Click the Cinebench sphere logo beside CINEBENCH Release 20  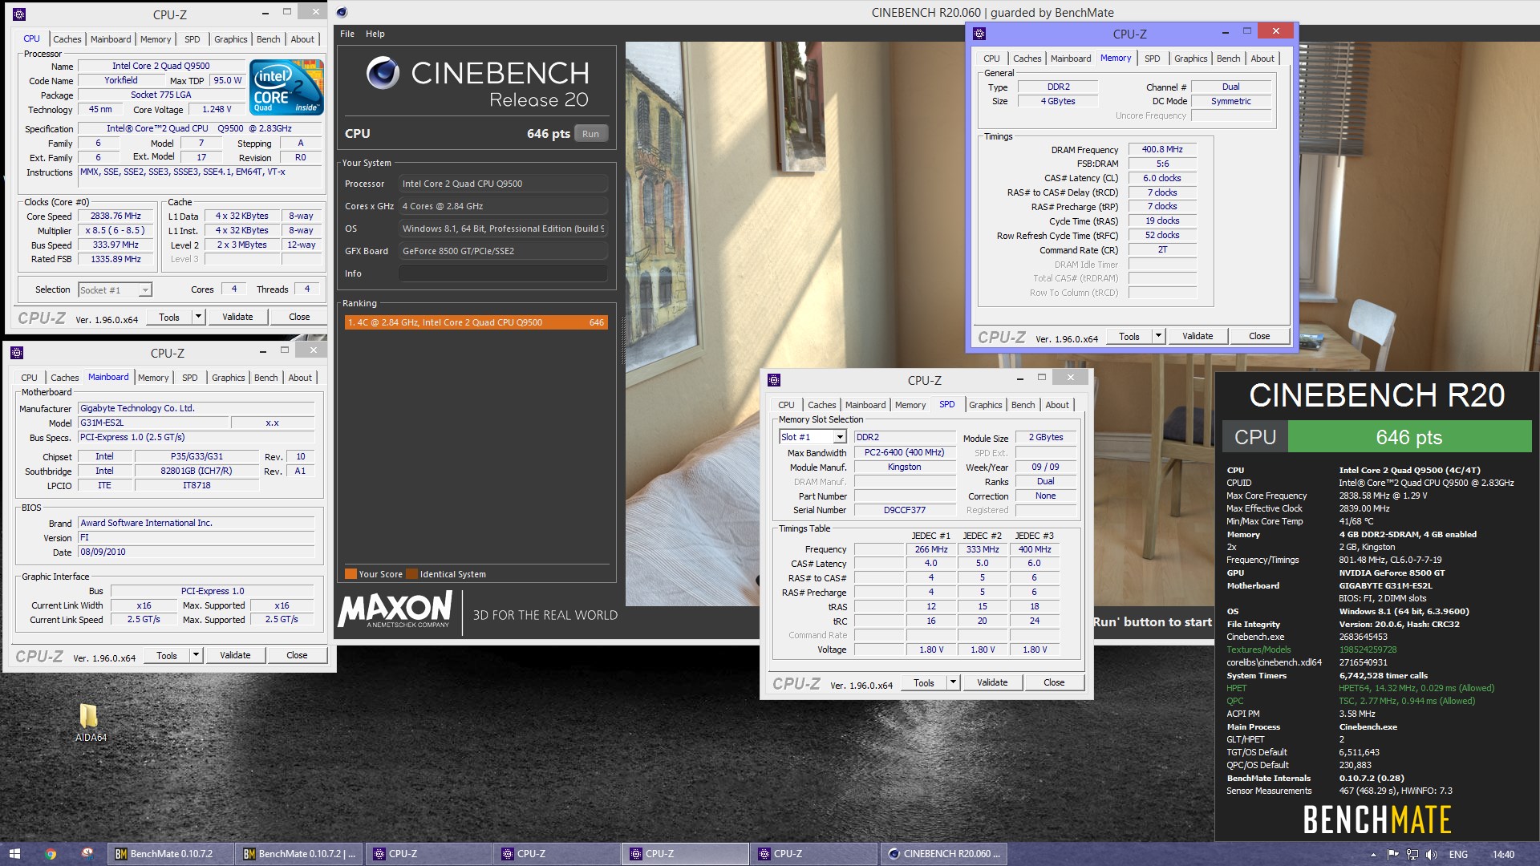(x=383, y=73)
